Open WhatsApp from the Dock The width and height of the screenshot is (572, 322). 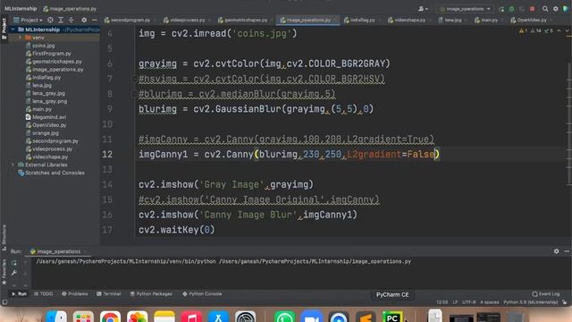pos(284,317)
